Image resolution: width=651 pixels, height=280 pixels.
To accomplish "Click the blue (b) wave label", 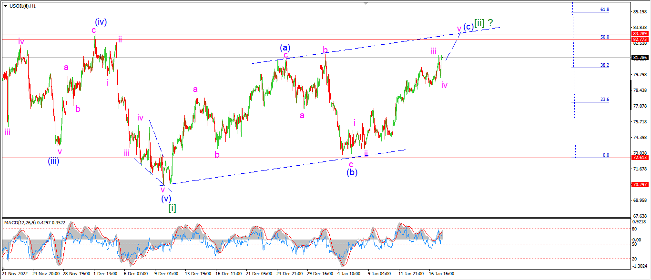I will [x=352, y=172].
